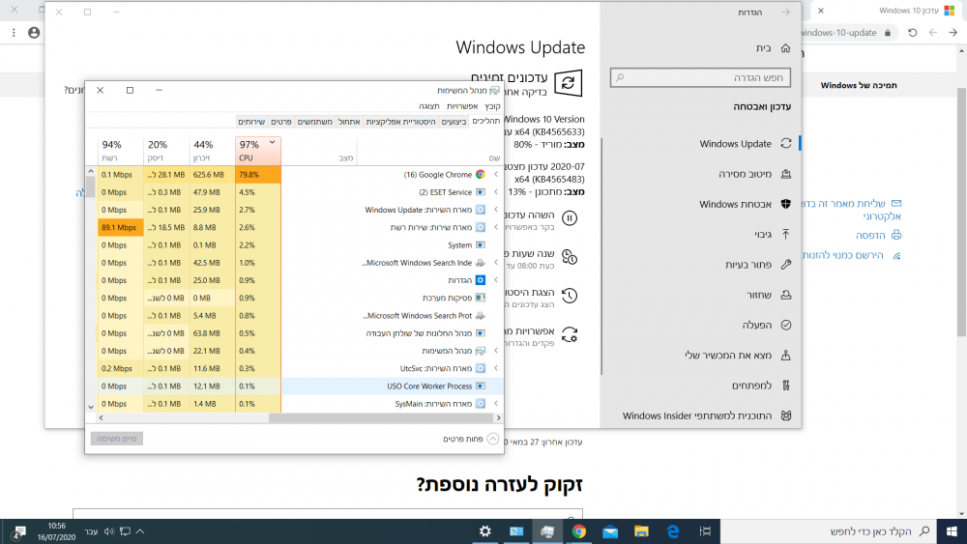The image size is (967, 544).
Task: Switch to the ביצועים tab
Action: tap(454, 122)
